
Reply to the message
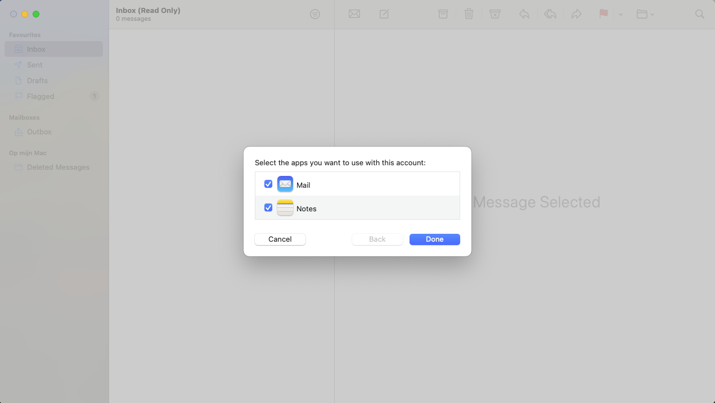tap(524, 13)
